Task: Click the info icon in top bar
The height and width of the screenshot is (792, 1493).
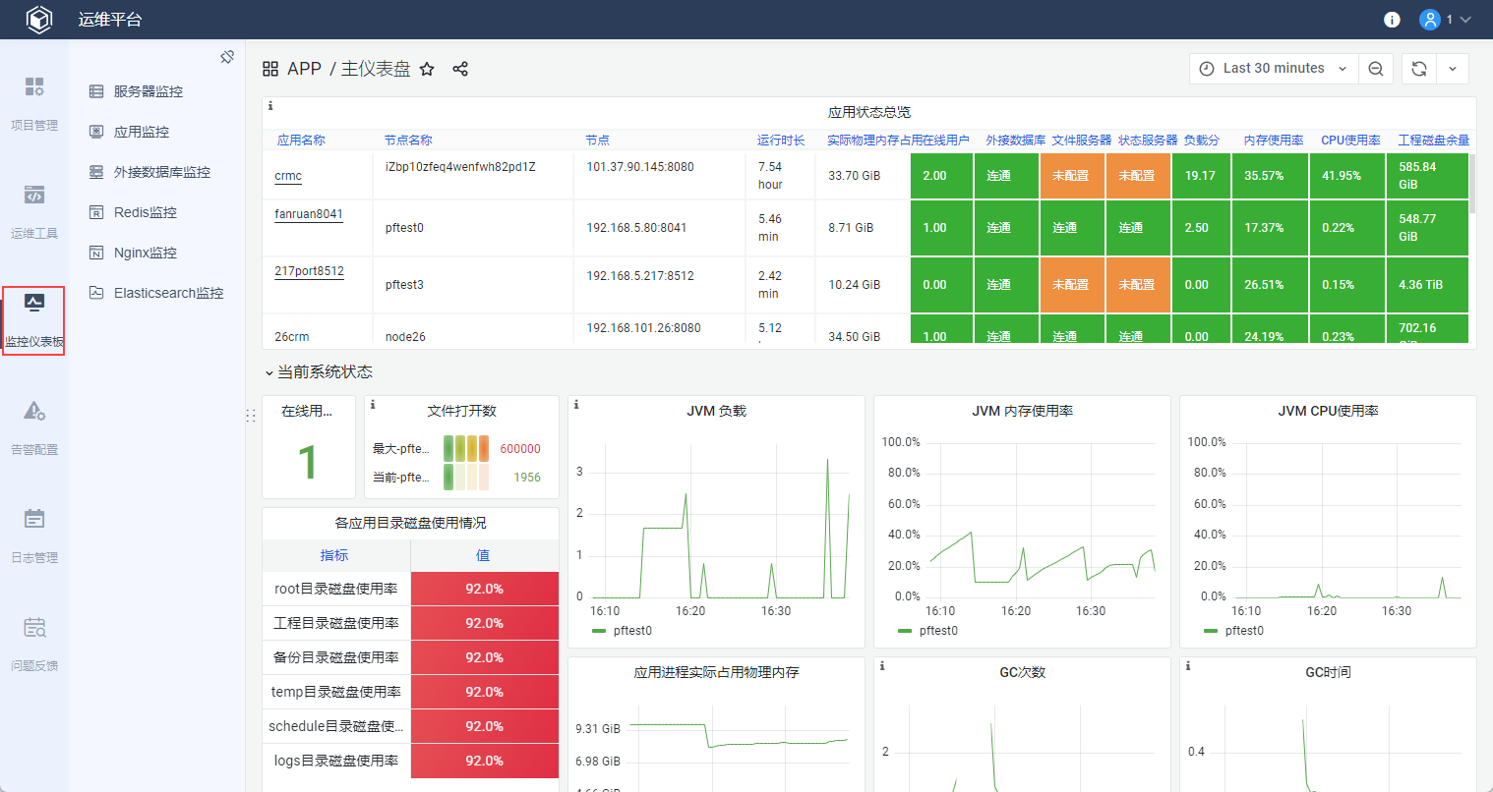Action: click(x=1392, y=20)
